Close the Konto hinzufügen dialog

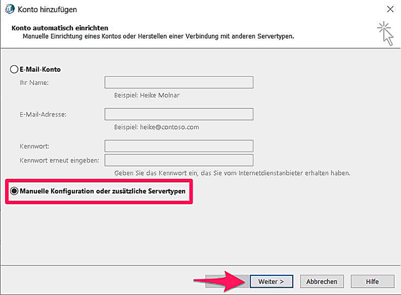(390, 9)
